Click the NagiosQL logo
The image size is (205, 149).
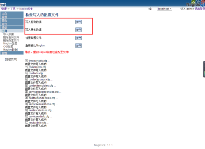coord(196,4)
